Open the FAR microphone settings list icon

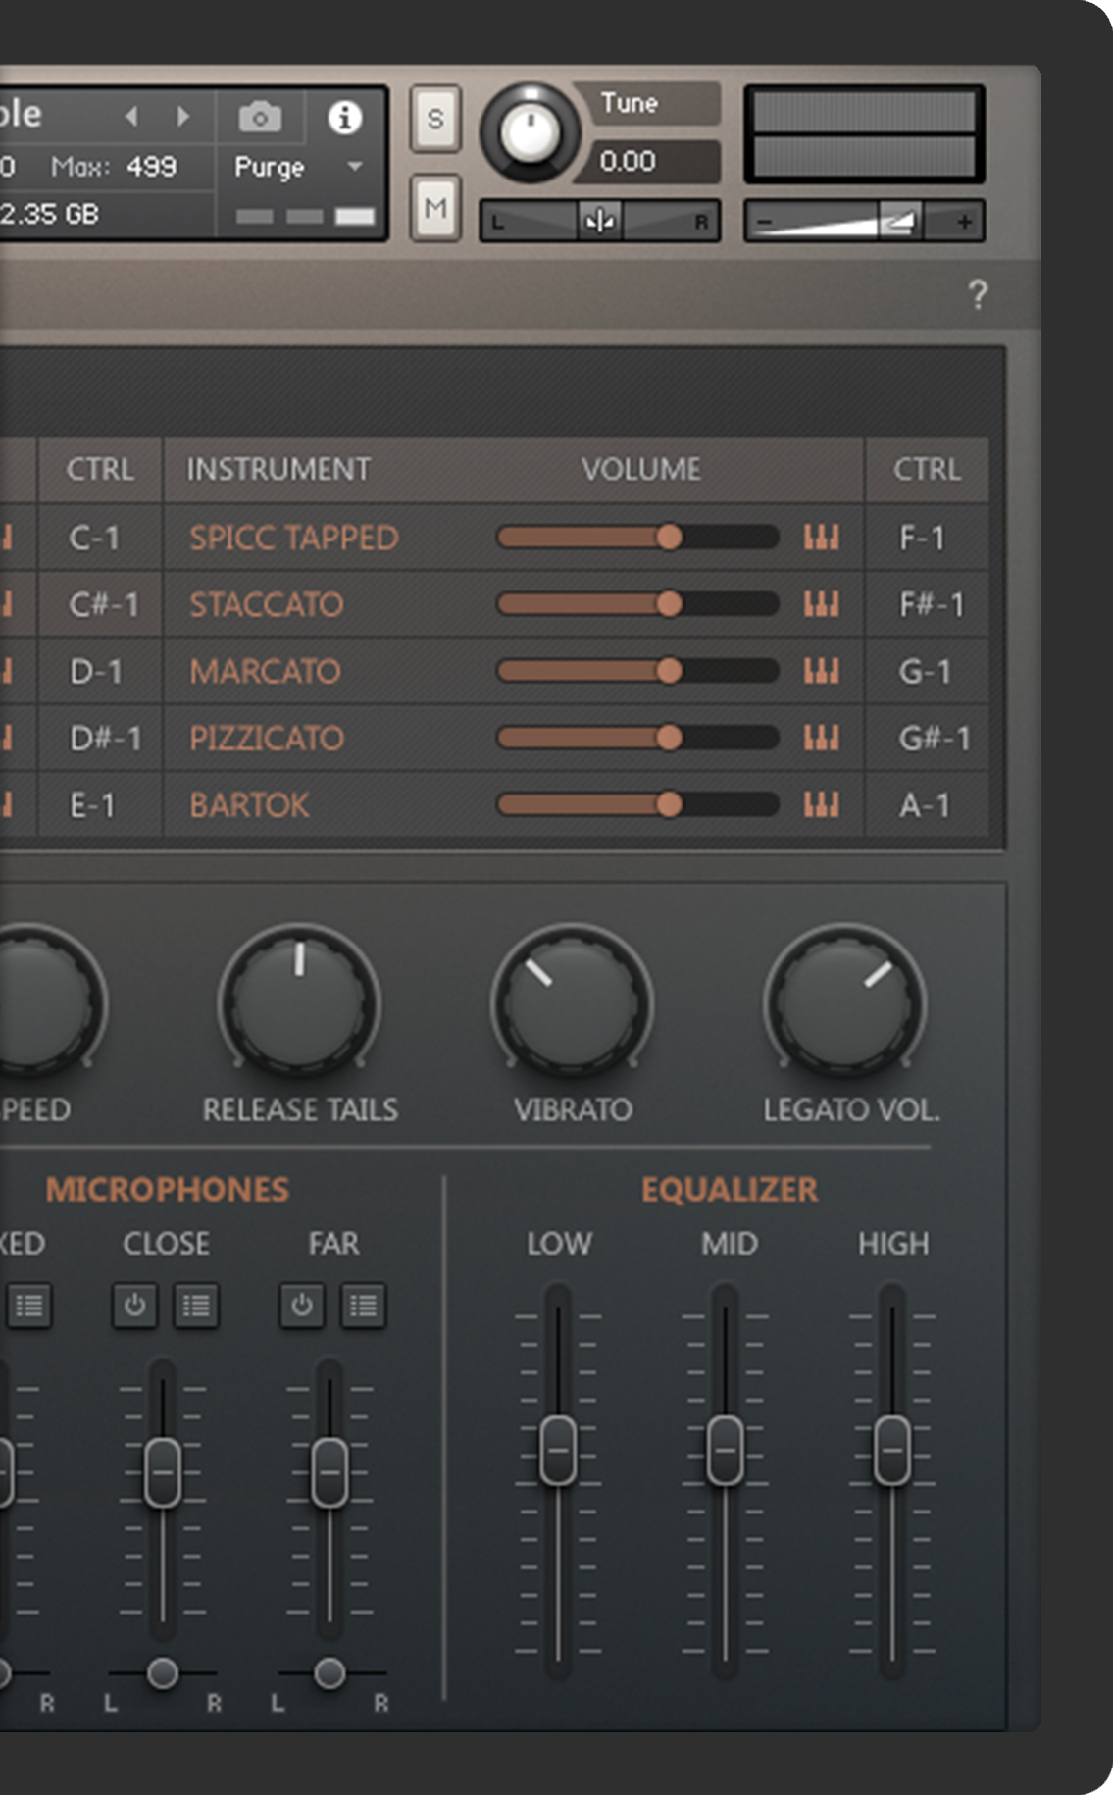[363, 1306]
